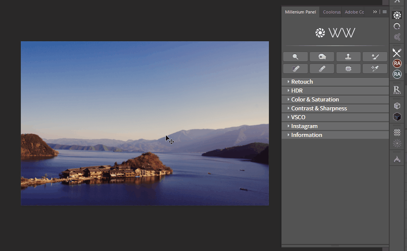Expand the Color & Saturation section
The height and width of the screenshot is (251, 407).
click(x=335, y=99)
